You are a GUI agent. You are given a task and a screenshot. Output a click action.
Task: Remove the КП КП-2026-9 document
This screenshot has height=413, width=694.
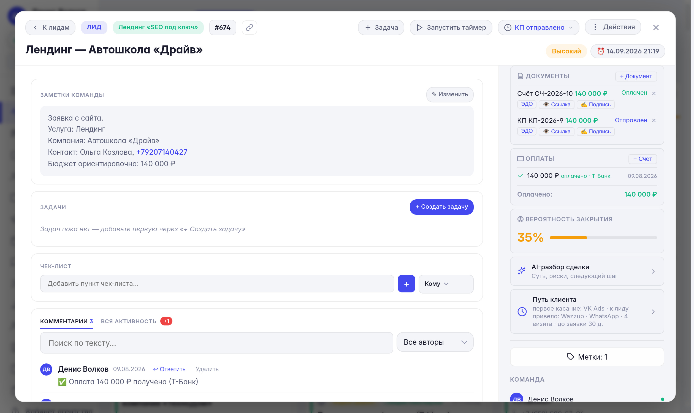tap(654, 120)
